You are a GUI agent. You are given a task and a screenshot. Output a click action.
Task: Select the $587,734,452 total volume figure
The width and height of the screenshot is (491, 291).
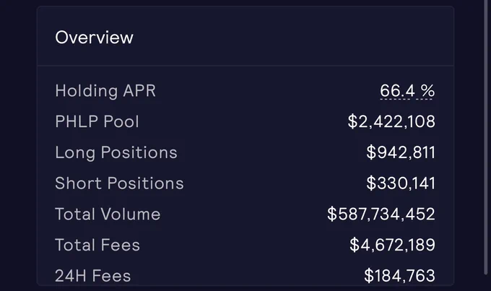click(x=381, y=214)
